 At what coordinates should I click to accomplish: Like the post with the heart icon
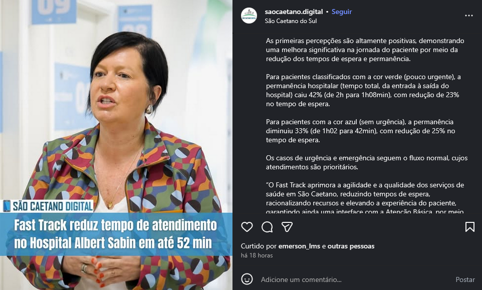click(x=247, y=227)
